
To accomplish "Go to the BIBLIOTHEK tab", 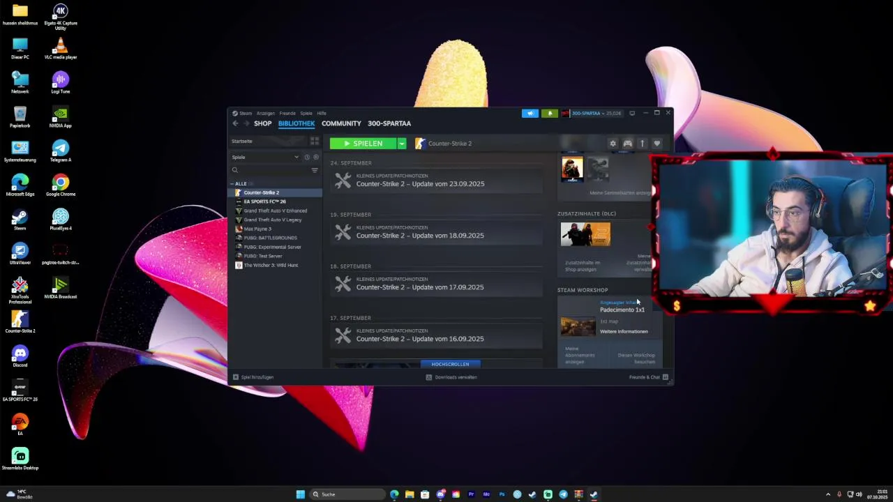I will [x=297, y=123].
